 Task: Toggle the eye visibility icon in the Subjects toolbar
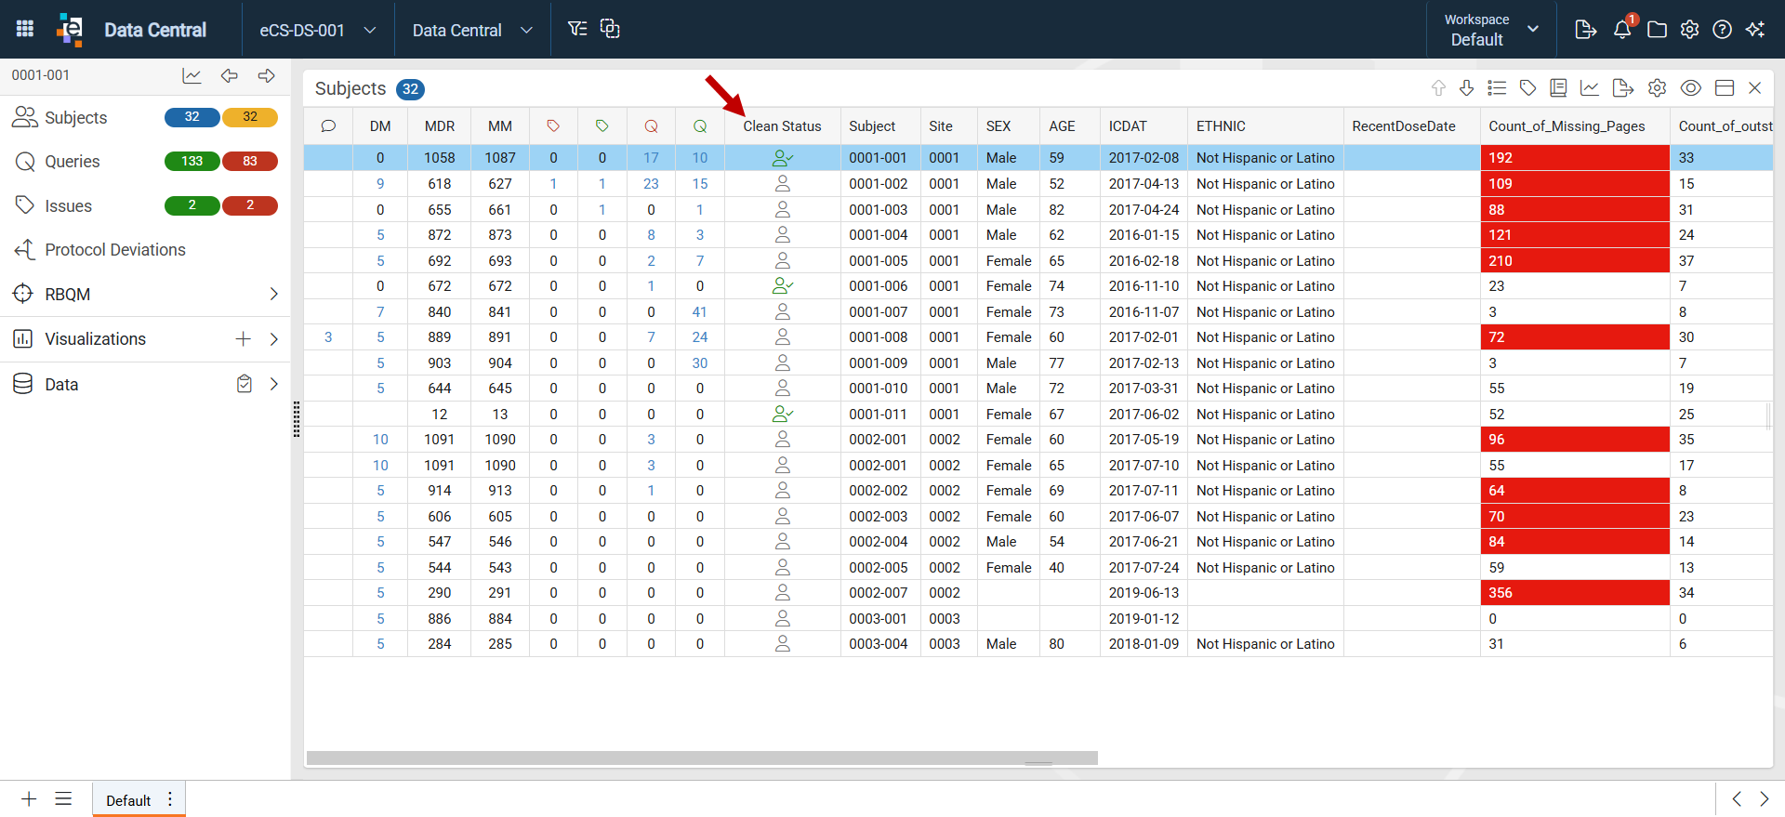(1691, 88)
